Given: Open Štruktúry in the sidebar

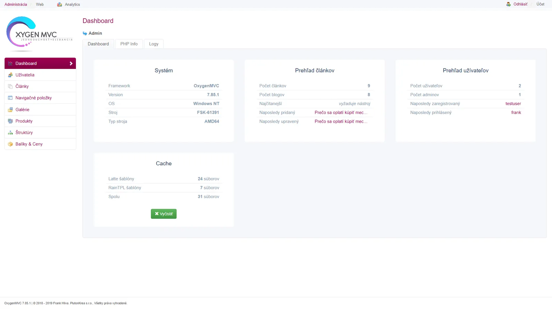Looking at the screenshot, I should [x=40, y=133].
